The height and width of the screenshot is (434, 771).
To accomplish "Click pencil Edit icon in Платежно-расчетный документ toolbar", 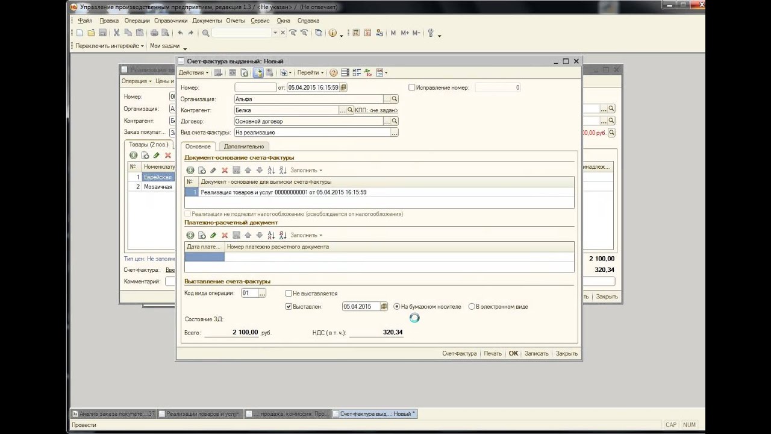I will [x=213, y=236].
